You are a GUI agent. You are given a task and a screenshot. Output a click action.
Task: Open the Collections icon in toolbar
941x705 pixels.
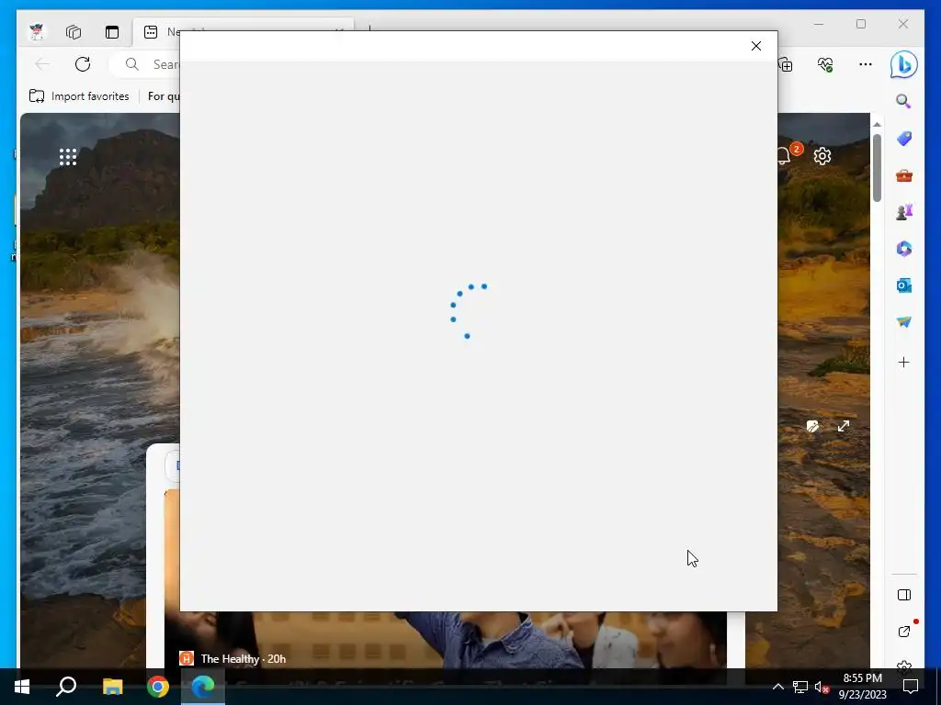coord(786,64)
